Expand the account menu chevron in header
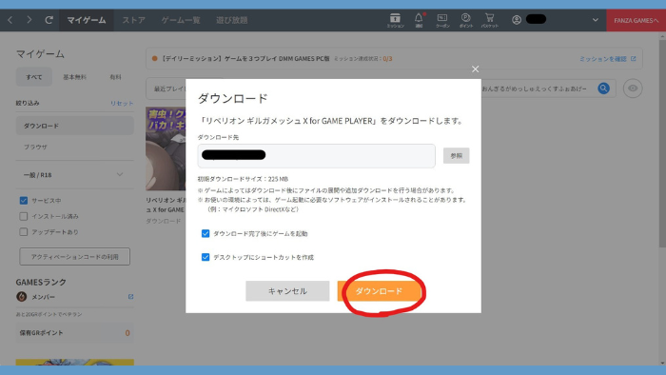Viewport: 666px width, 375px height. (595, 20)
